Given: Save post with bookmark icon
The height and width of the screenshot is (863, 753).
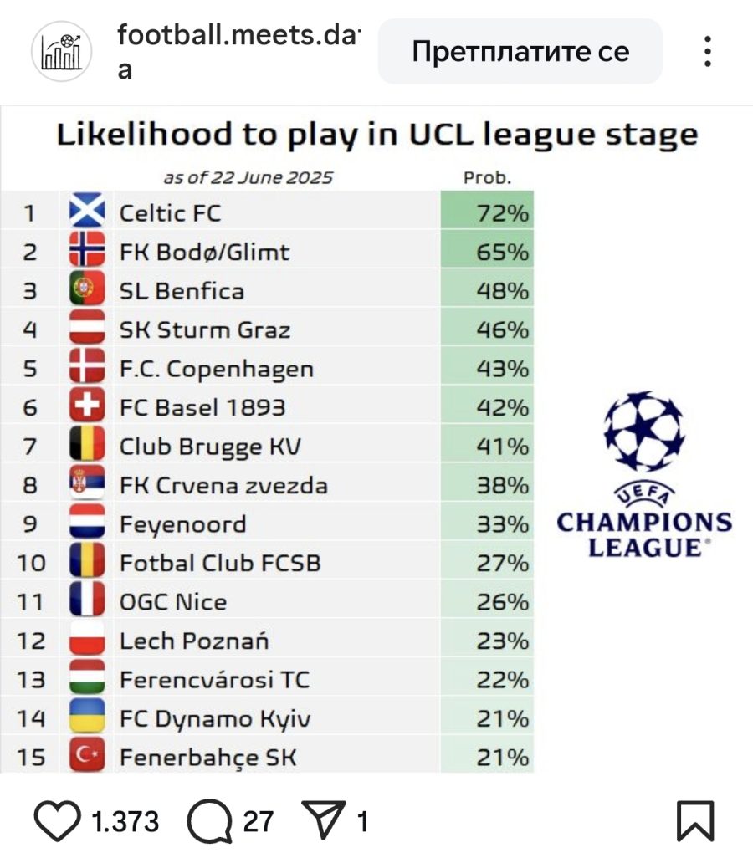Looking at the screenshot, I should [x=695, y=821].
